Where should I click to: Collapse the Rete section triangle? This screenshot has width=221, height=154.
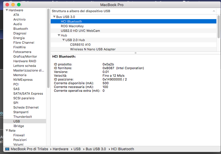point(7,131)
